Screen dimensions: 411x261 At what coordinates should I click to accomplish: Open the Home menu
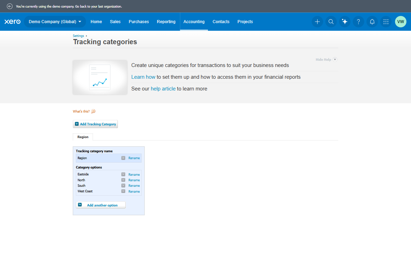click(x=96, y=22)
